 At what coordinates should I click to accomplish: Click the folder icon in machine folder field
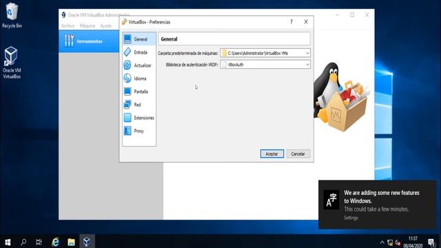[x=224, y=53]
